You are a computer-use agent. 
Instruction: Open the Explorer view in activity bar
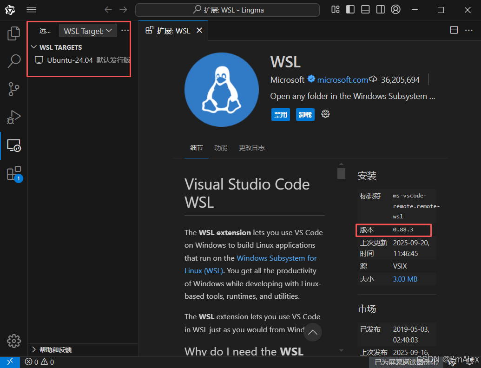point(13,33)
